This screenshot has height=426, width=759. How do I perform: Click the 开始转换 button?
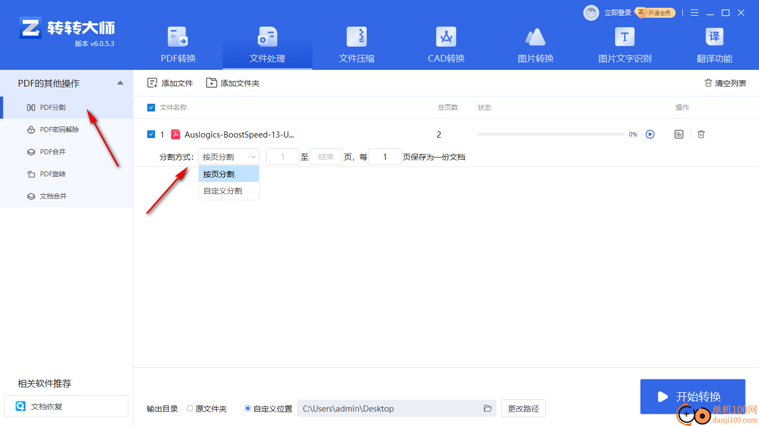(x=692, y=397)
